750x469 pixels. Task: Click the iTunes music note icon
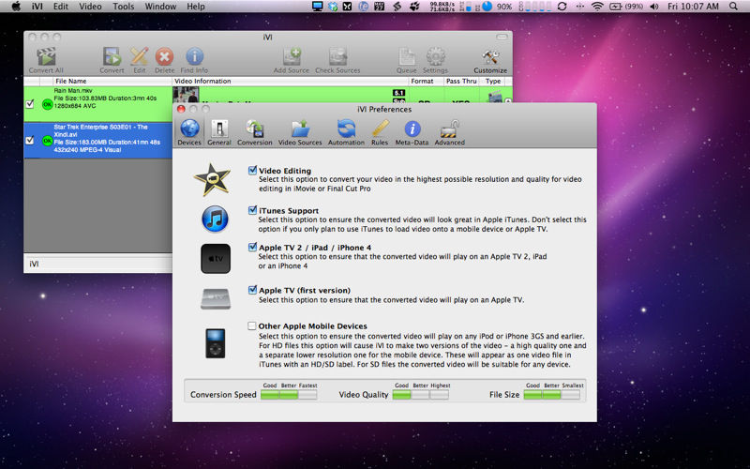tap(216, 219)
